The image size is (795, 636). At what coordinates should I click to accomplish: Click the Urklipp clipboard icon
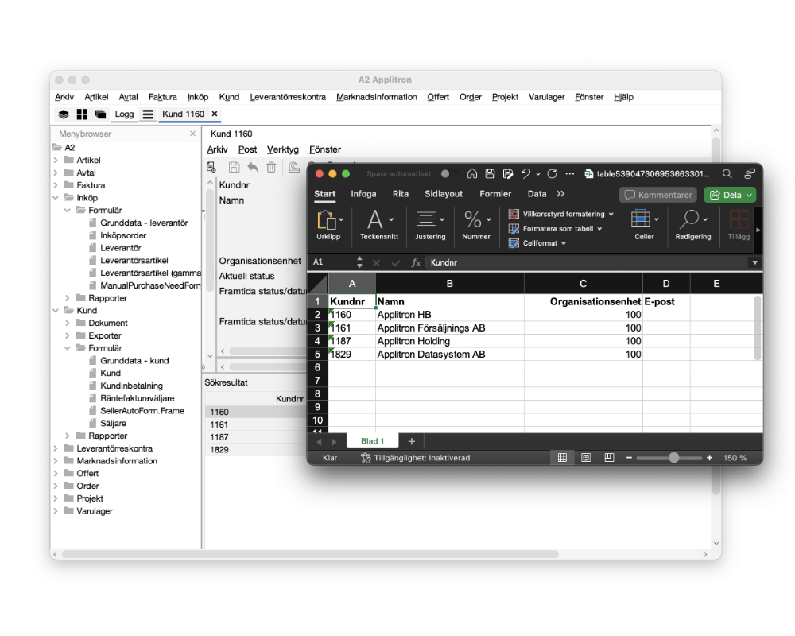[327, 220]
